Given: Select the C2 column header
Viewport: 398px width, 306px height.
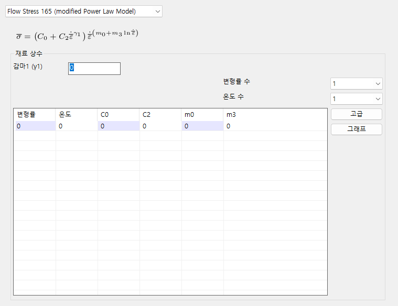Looking at the screenshot, I should 160,115.
